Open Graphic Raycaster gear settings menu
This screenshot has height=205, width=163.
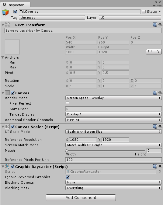[x=160, y=166]
